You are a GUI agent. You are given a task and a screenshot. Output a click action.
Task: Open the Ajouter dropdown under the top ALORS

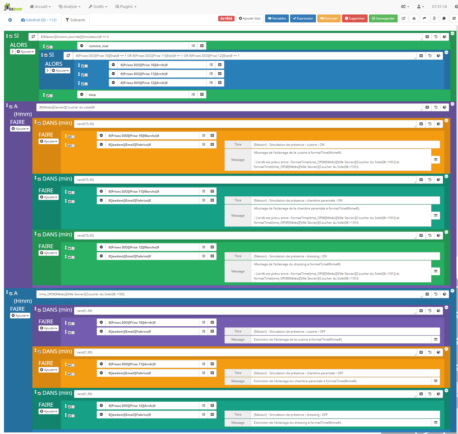pos(25,52)
